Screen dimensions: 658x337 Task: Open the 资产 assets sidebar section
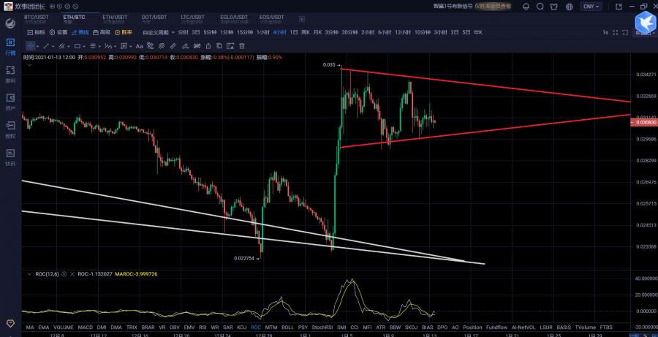[x=10, y=102]
